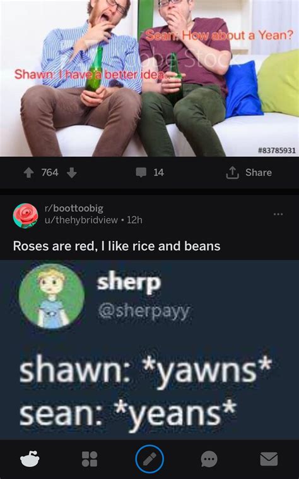Visit the r/boottoobig subreddit link
299x479 pixels.
(74, 208)
